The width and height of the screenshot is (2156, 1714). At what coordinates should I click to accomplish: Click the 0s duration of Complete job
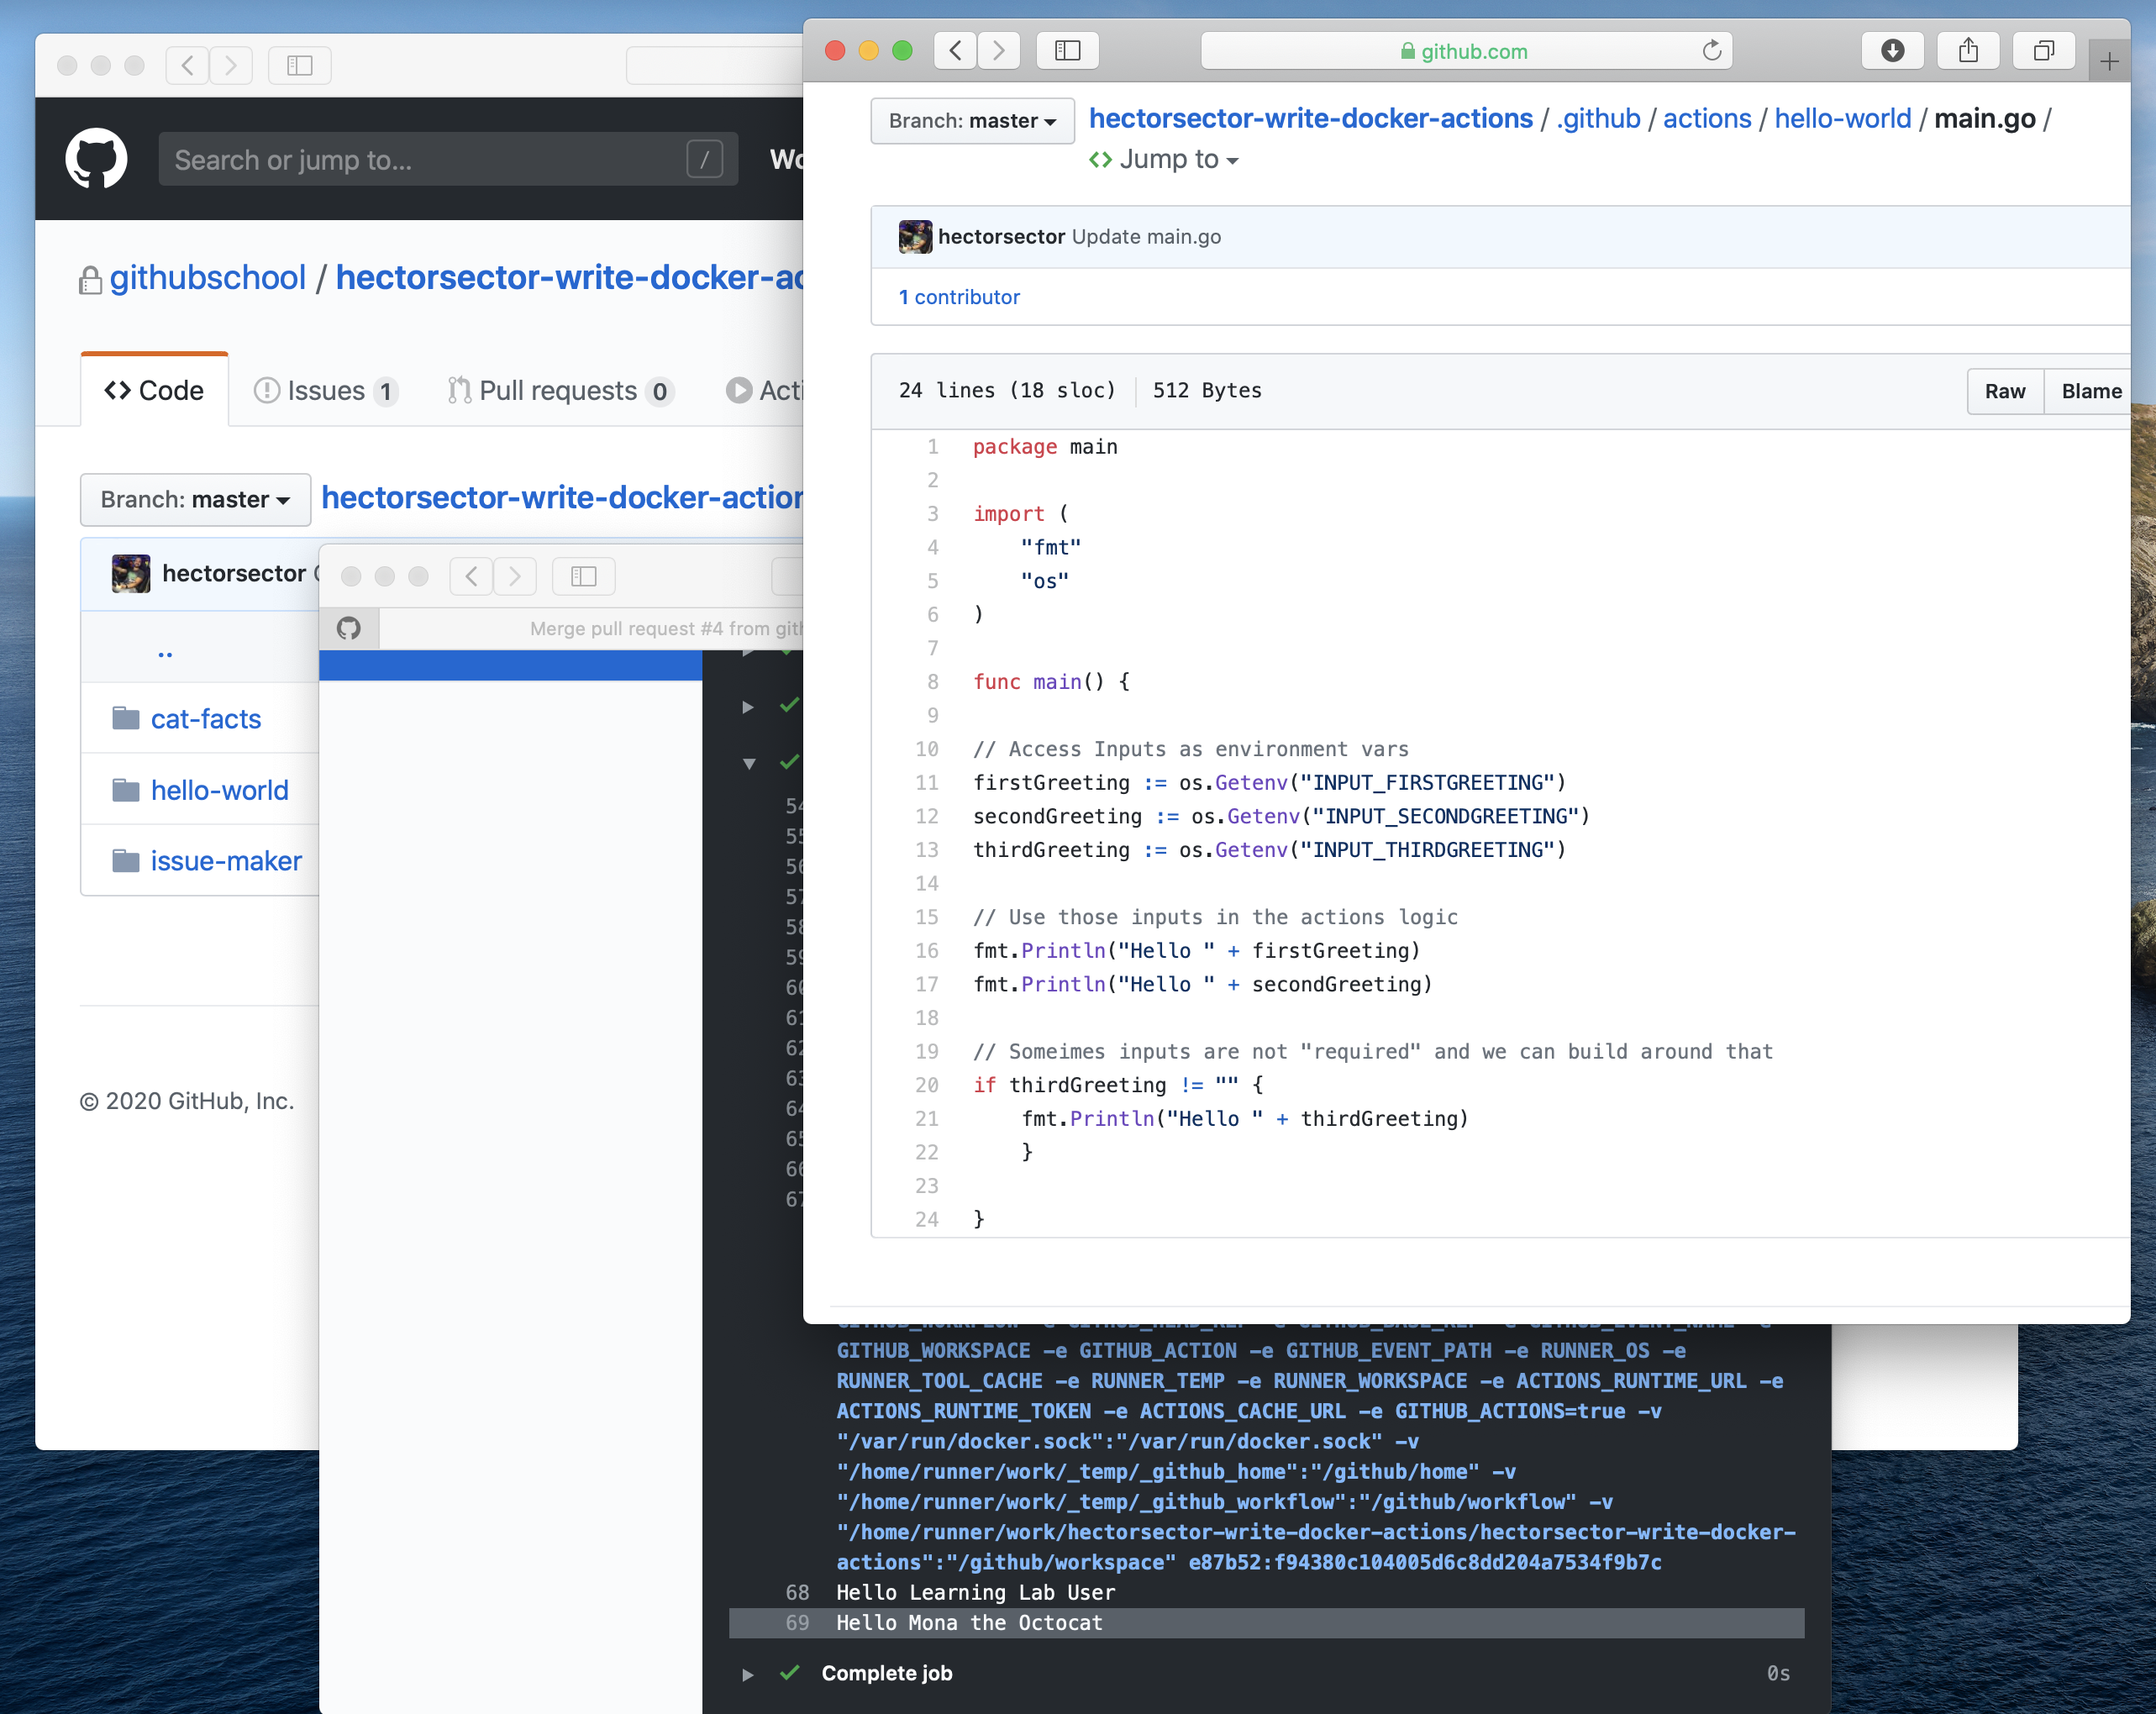point(1778,1674)
